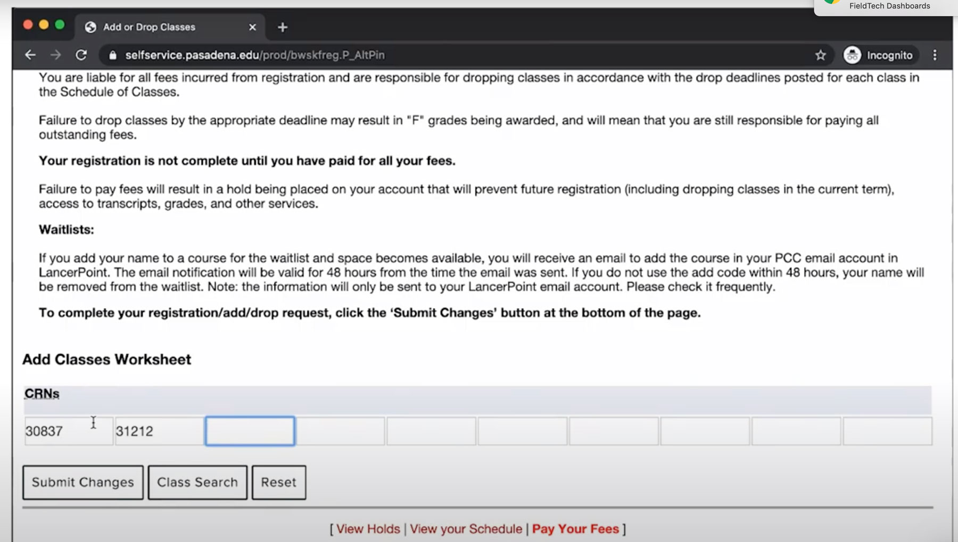Open Class Search
The height and width of the screenshot is (542, 958).
coord(197,482)
